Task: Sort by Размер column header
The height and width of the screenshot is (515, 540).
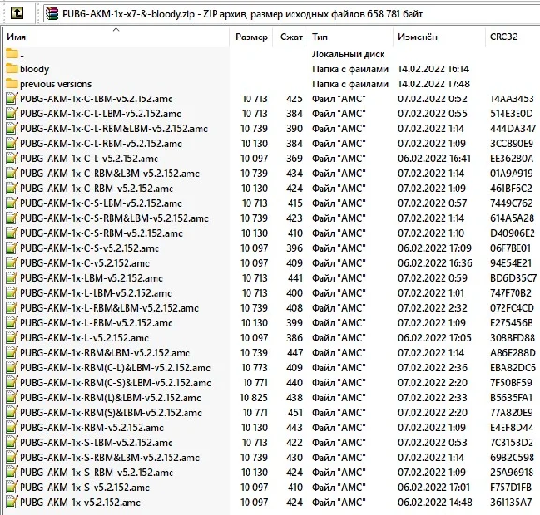Action: coord(251,37)
